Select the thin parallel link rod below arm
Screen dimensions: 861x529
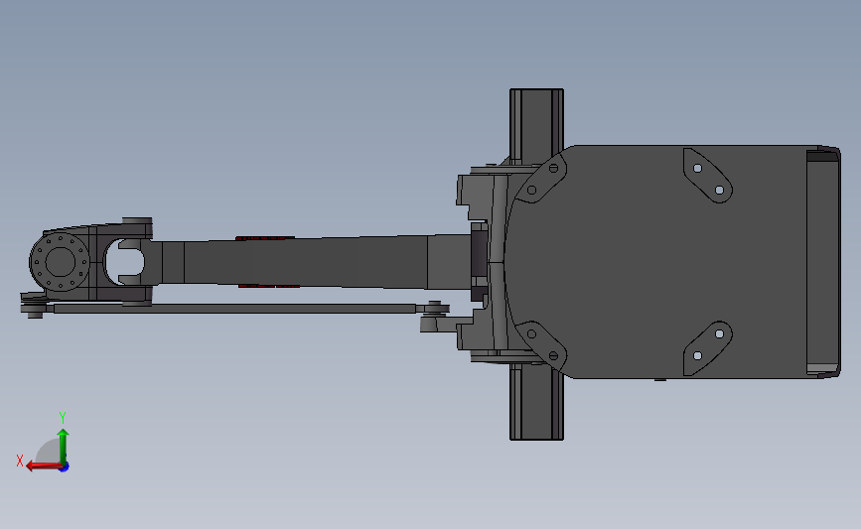click(x=233, y=309)
